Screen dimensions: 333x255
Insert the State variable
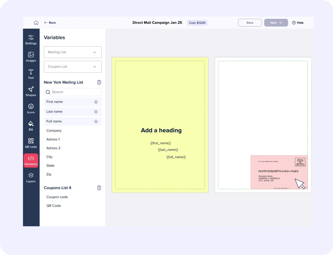[50, 165]
